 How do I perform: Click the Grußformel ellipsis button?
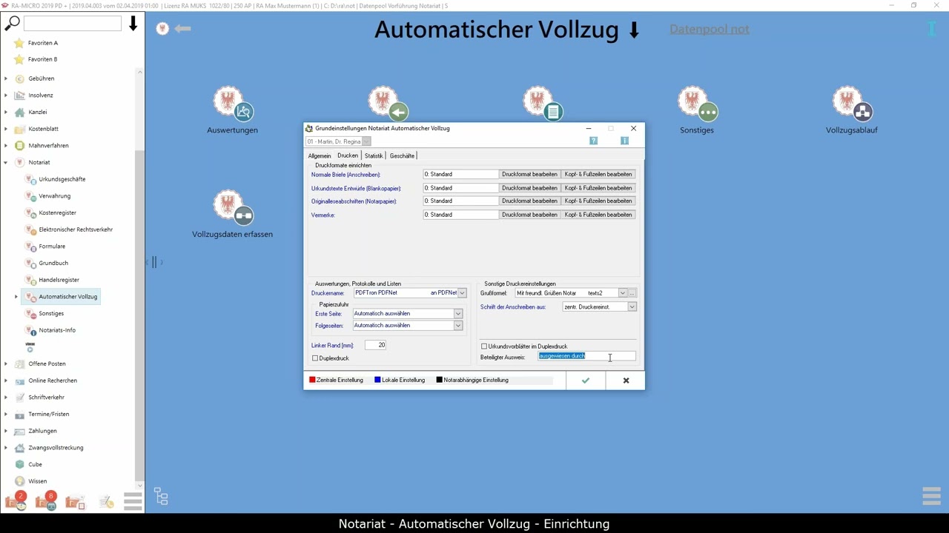(x=632, y=293)
